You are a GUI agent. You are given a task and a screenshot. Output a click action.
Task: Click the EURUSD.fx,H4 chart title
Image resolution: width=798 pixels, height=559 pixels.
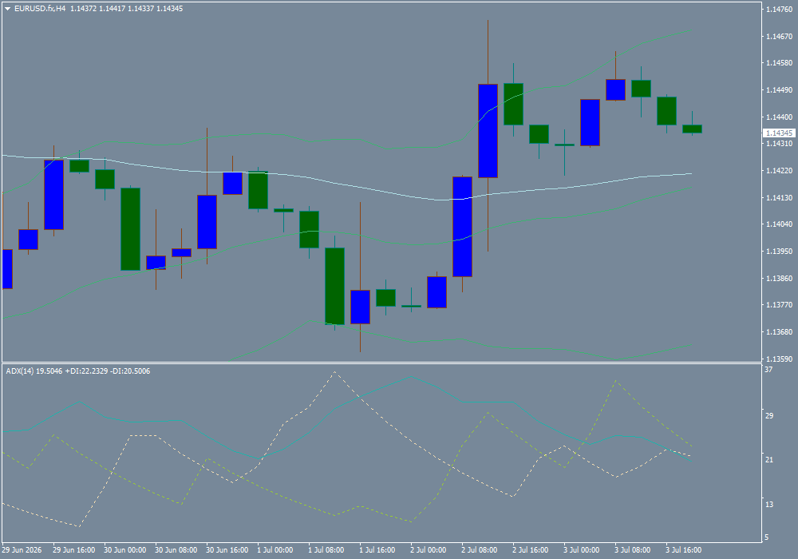(x=40, y=9)
